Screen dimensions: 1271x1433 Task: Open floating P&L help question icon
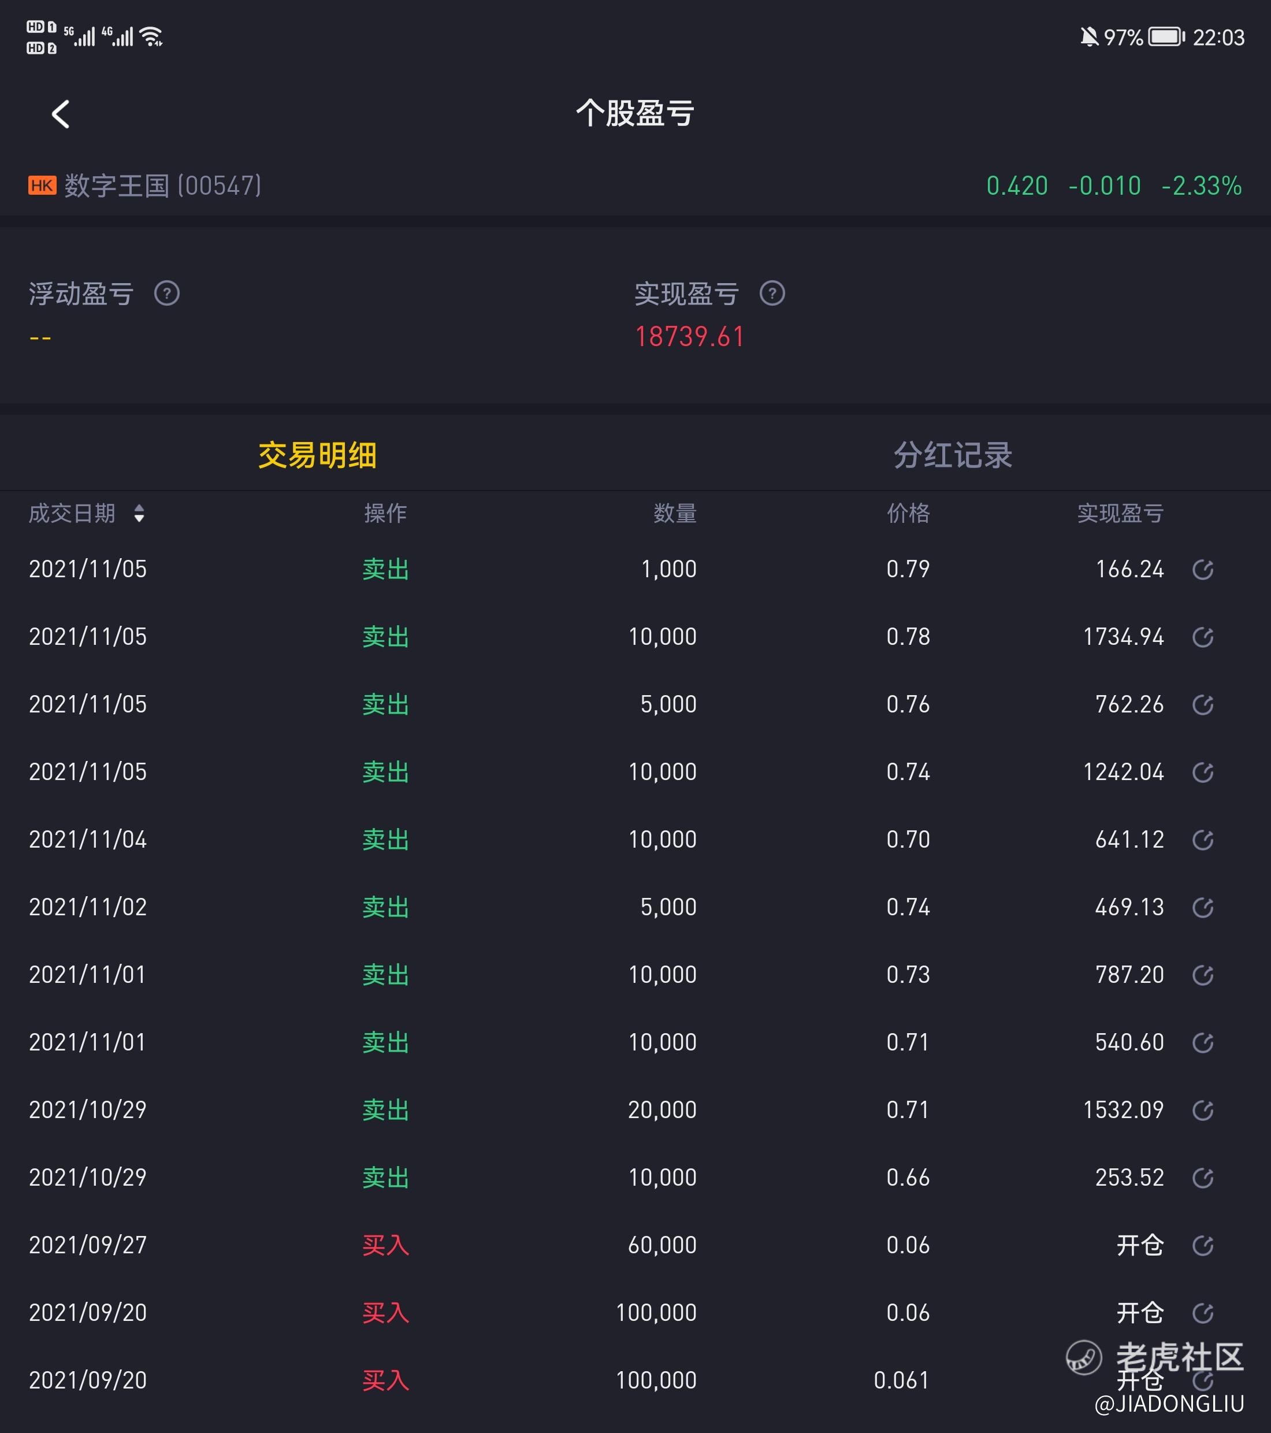(167, 293)
